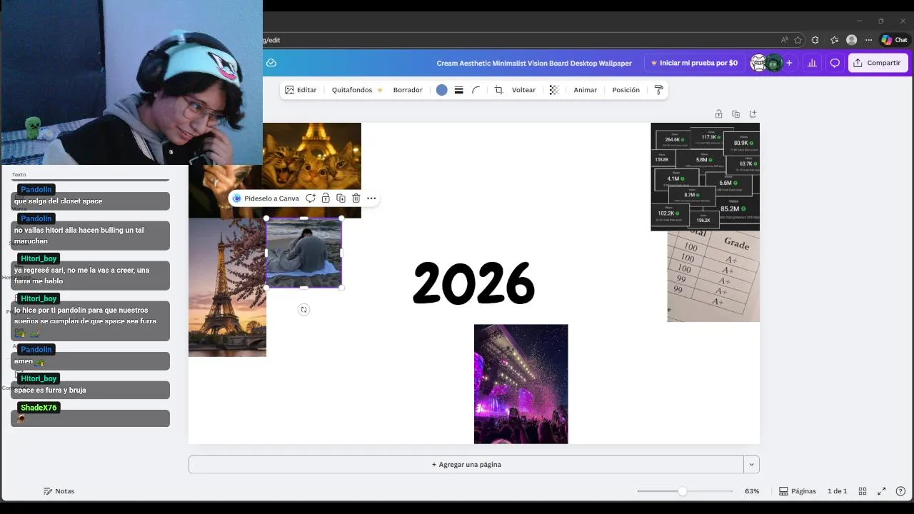Open the corner rounding icon
The width and height of the screenshot is (914, 514).
tap(476, 90)
